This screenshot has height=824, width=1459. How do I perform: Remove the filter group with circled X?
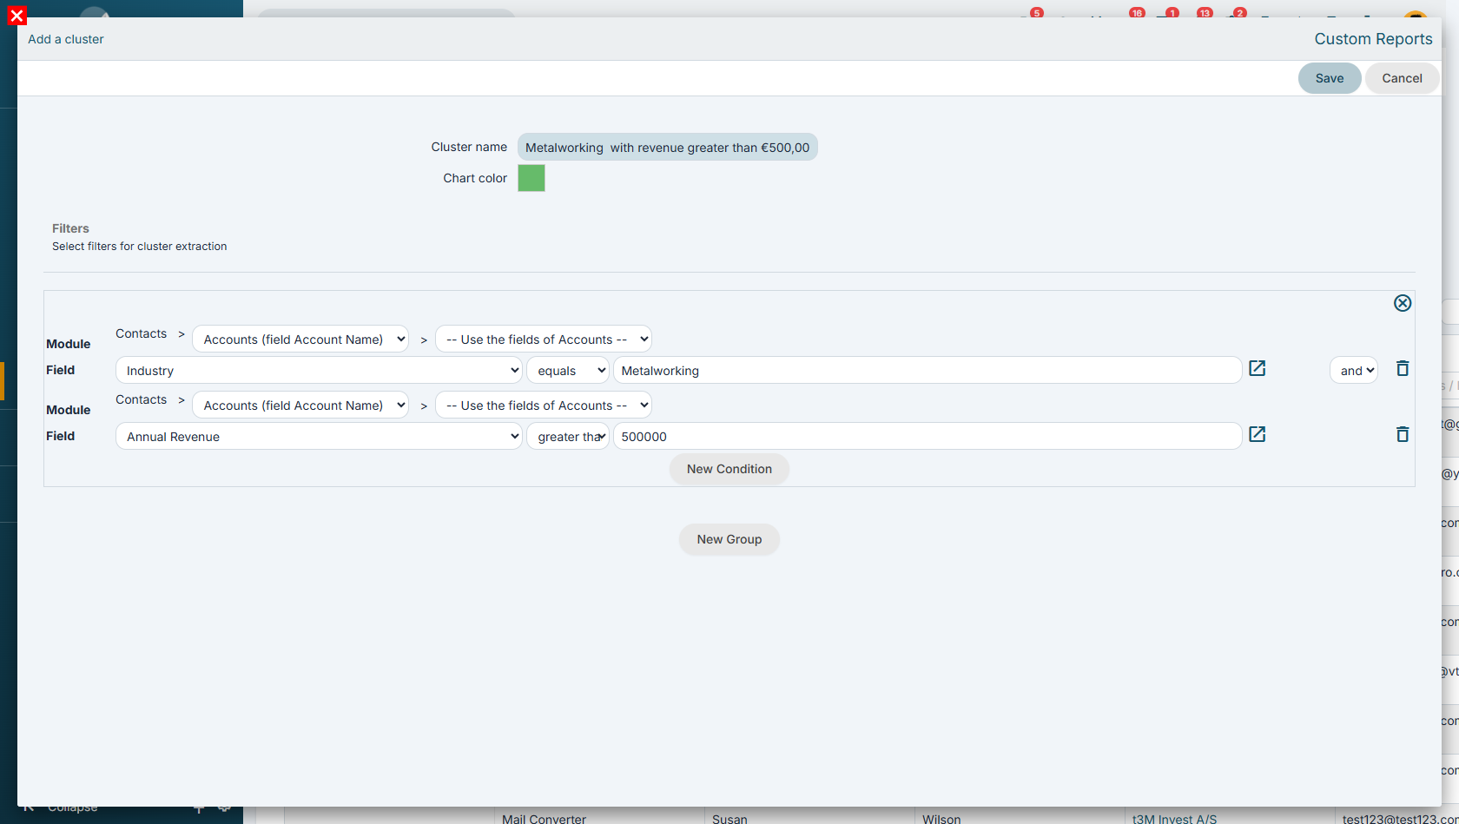(x=1403, y=303)
